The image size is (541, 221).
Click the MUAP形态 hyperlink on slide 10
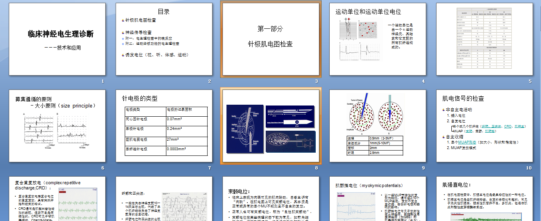coord(466,142)
